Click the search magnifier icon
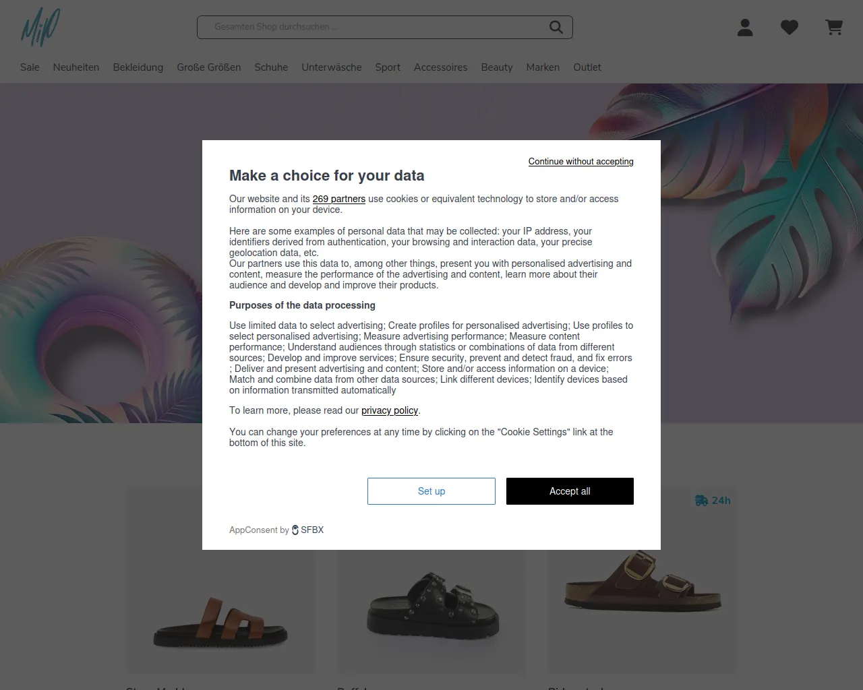This screenshot has width=863, height=690. pyautogui.click(x=556, y=27)
